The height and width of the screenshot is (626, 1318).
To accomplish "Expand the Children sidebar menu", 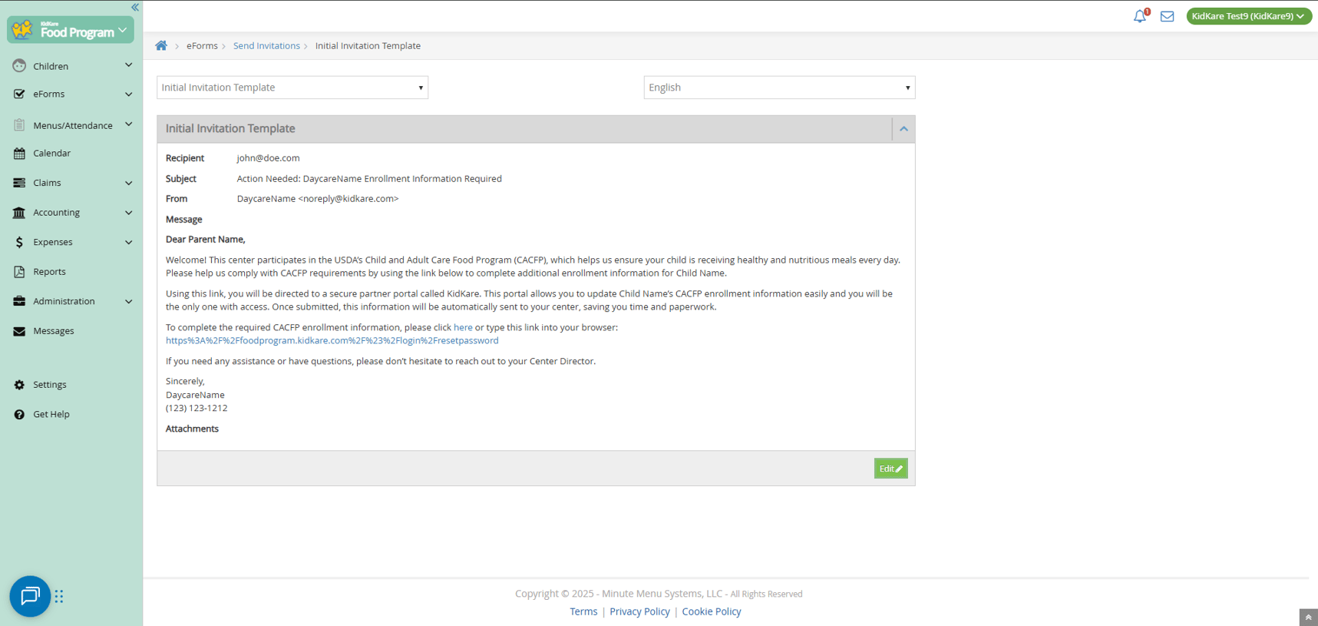I will point(71,66).
